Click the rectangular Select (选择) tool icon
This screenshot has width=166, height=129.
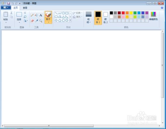click(x=19, y=14)
